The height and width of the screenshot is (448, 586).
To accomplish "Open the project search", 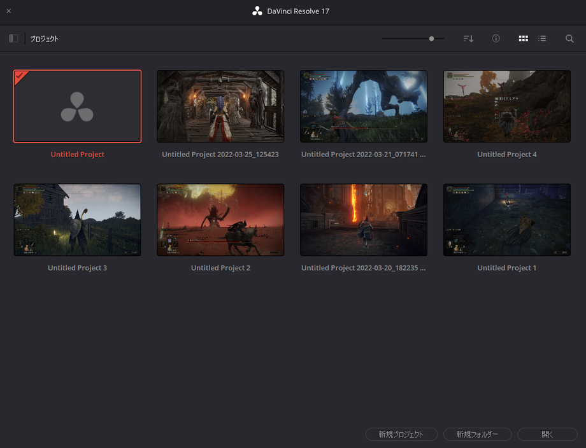I will [569, 38].
